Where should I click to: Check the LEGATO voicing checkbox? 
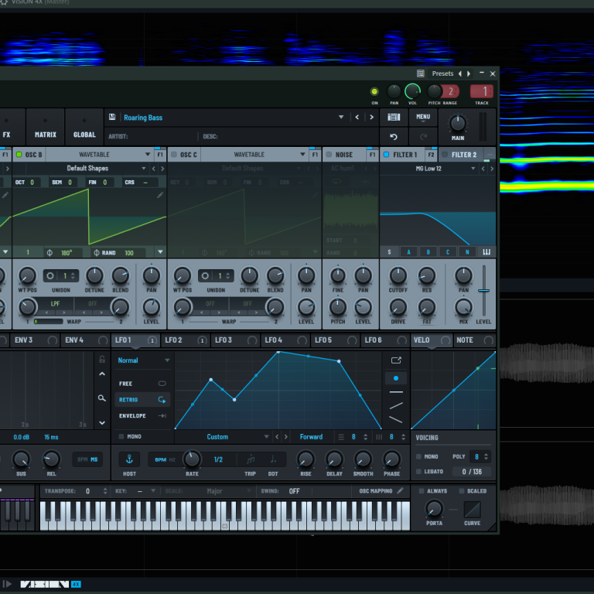point(419,471)
